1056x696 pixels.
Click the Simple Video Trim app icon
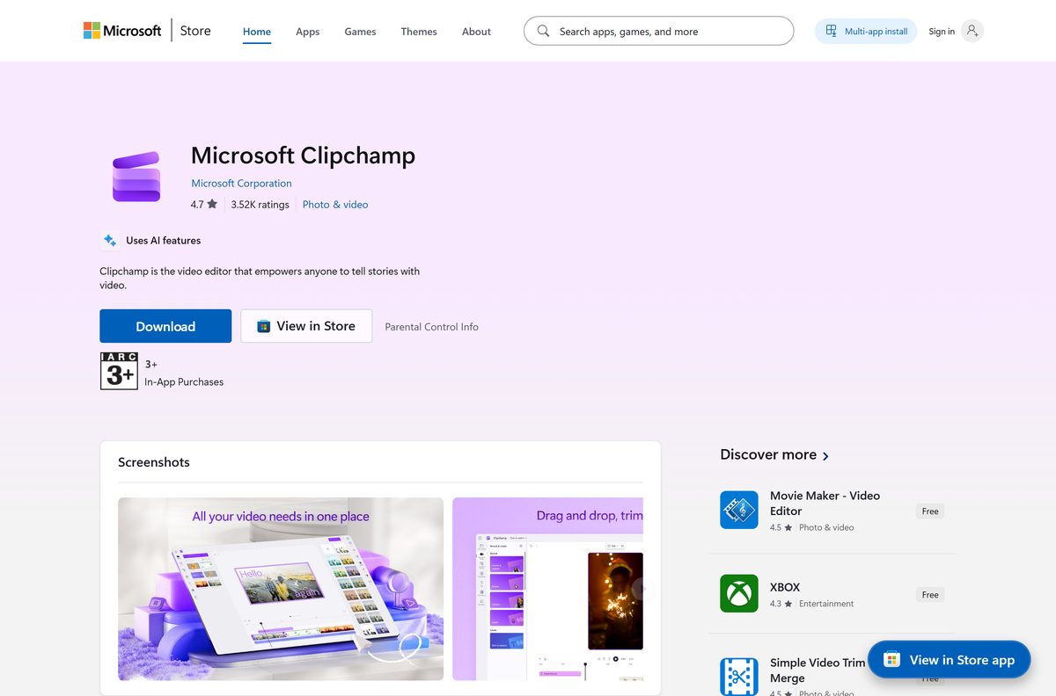pyautogui.click(x=739, y=677)
